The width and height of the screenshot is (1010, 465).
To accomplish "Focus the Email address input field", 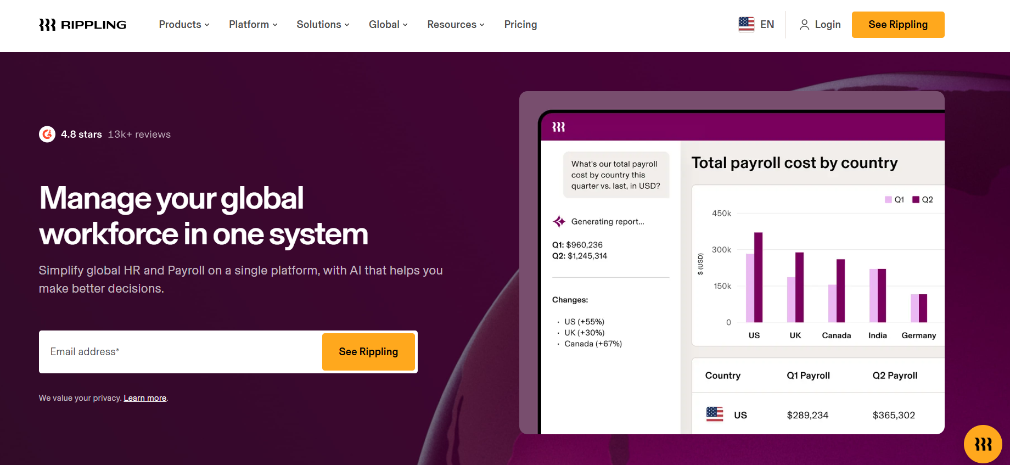I will coord(181,352).
